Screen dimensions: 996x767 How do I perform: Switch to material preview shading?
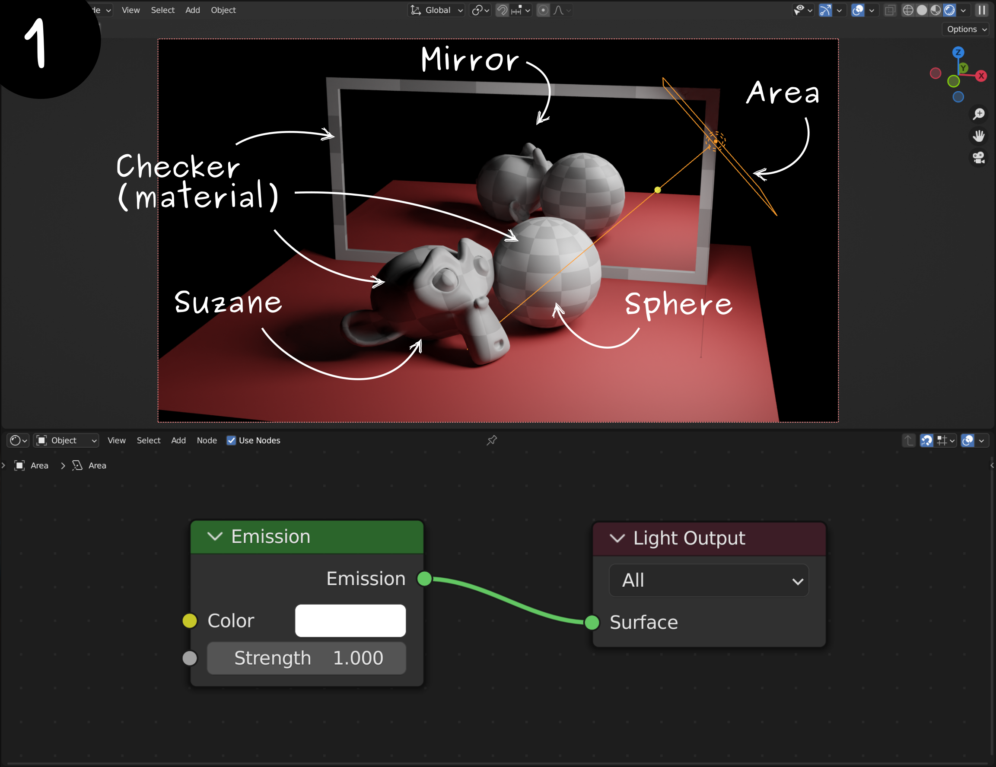pyautogui.click(x=936, y=10)
